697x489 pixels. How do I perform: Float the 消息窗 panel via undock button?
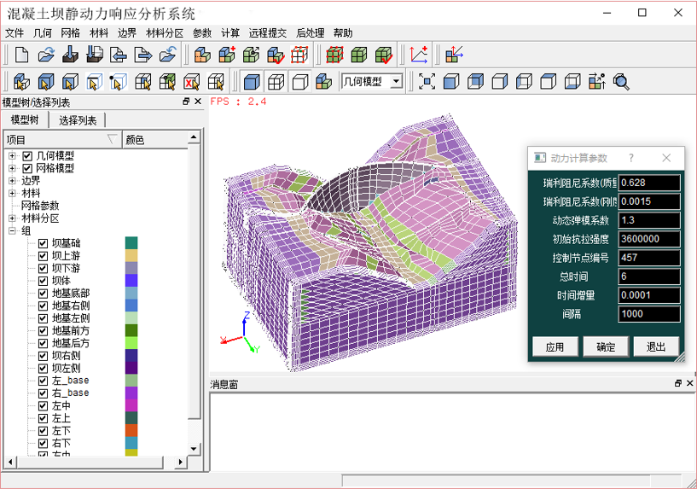(x=678, y=383)
